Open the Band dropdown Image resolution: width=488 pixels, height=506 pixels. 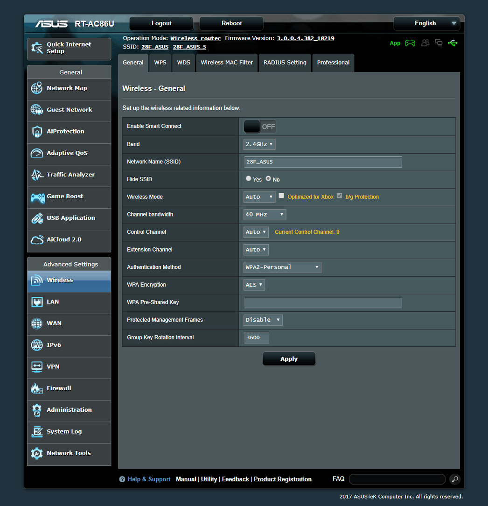(x=259, y=144)
